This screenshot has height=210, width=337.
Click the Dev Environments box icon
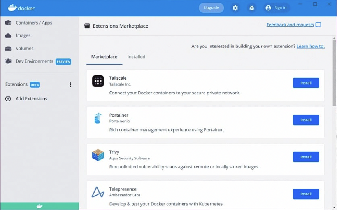point(8,61)
